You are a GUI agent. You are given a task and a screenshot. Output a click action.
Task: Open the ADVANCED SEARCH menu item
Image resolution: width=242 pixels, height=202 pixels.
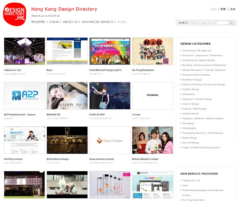pyautogui.click(x=98, y=22)
